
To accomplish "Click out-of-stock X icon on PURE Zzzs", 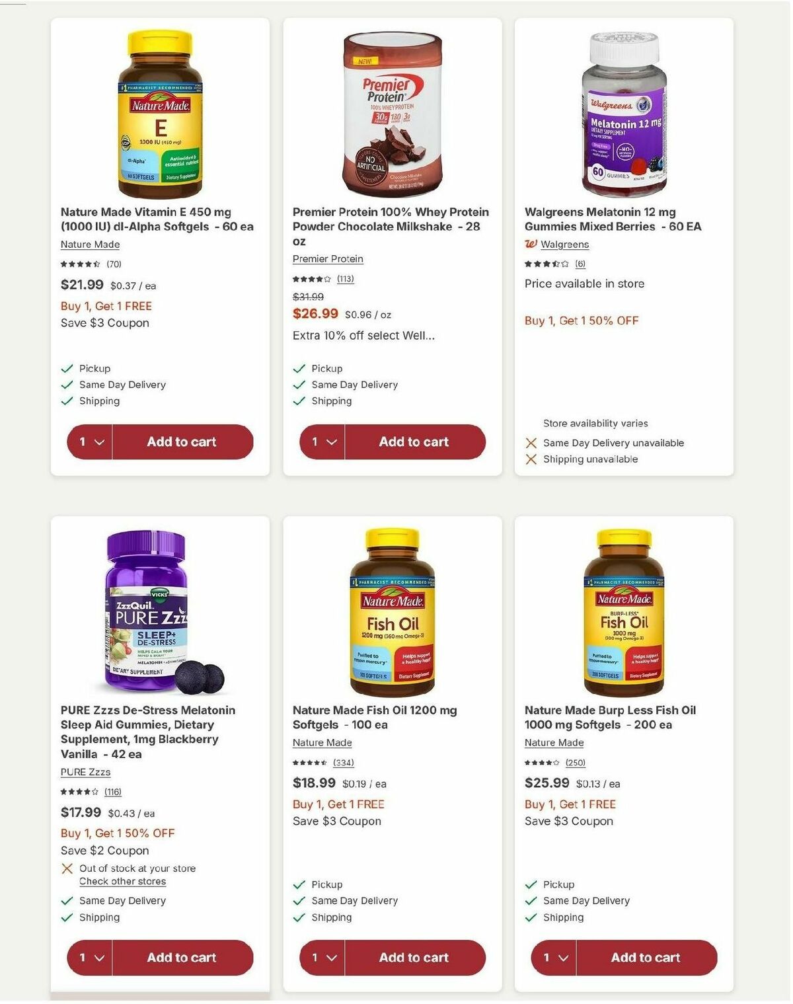I will (x=67, y=868).
